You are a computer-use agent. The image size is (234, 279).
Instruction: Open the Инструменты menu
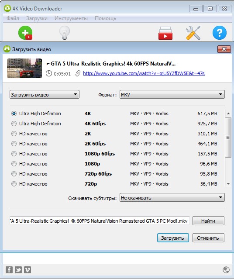click(x=71, y=18)
